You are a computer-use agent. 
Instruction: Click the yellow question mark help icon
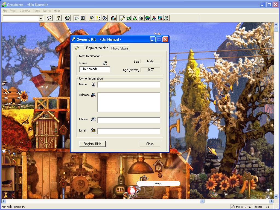click(x=59, y=18)
